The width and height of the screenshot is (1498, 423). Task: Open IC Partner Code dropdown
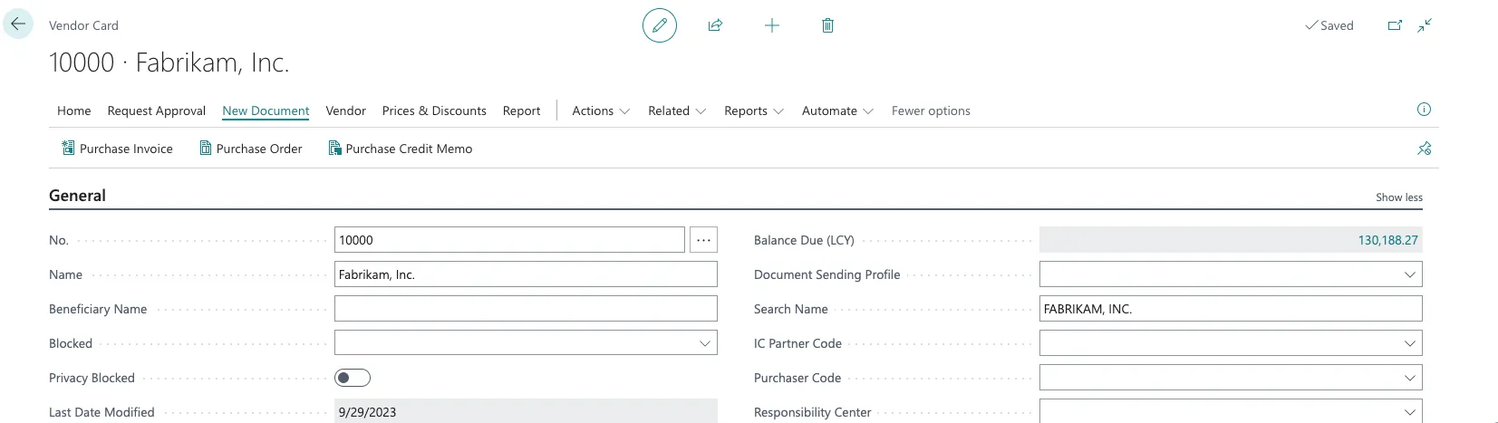pos(1409,343)
